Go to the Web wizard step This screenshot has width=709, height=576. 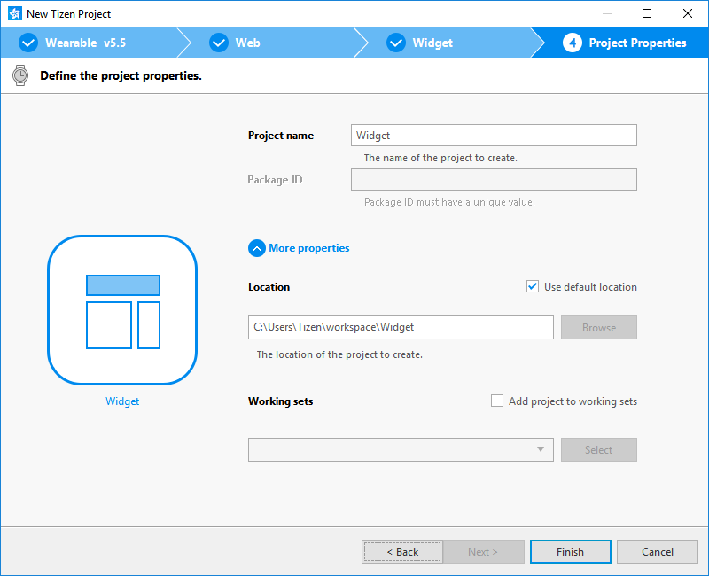click(248, 43)
